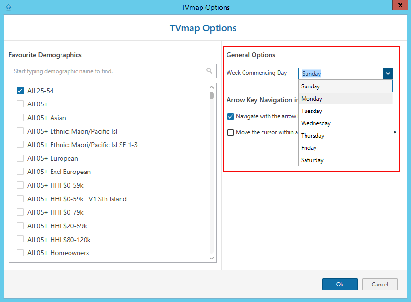Image resolution: width=411 pixels, height=302 pixels.
Task: Check the All 05+ demographic
Action: point(20,104)
